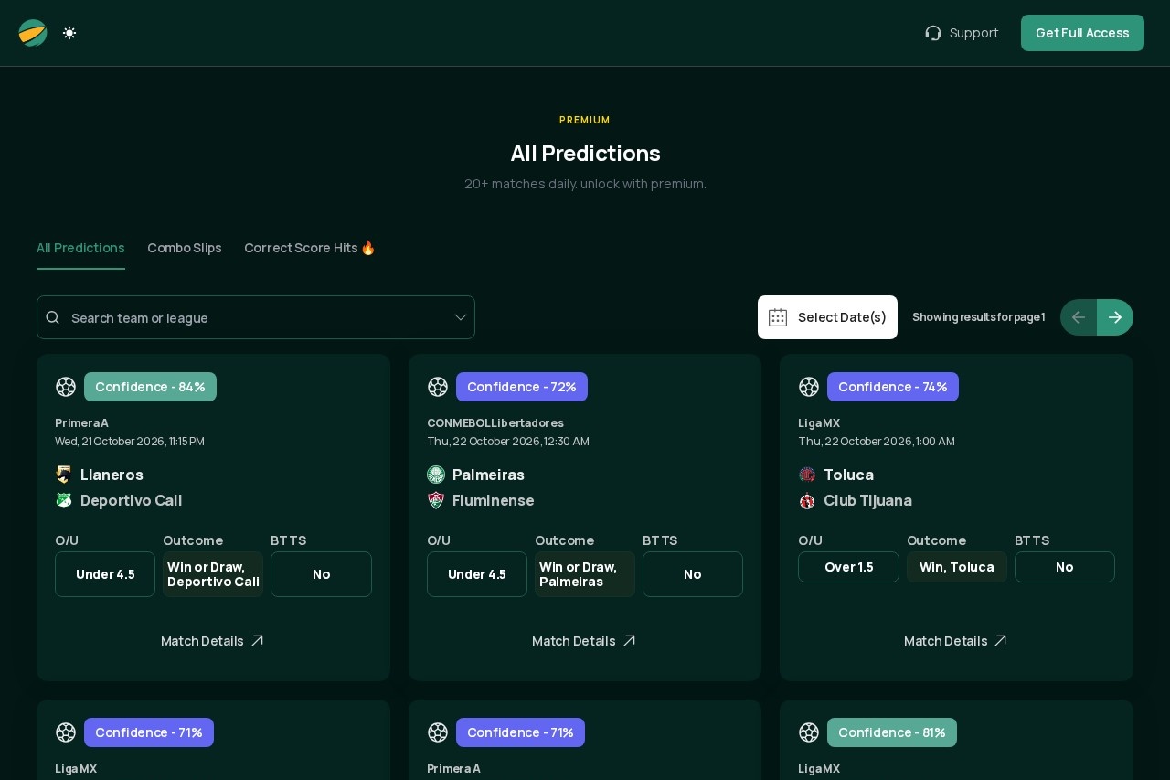
Task: Click the calendar icon in Select Date(s)
Action: [778, 317]
